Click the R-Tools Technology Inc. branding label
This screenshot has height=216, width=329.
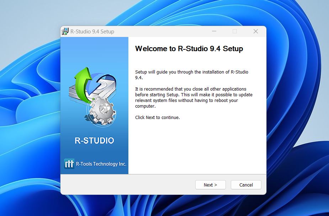(x=101, y=163)
